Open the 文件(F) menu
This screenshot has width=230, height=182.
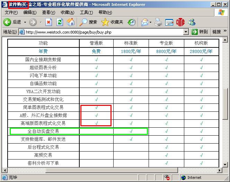pyautogui.click(x=11, y=12)
